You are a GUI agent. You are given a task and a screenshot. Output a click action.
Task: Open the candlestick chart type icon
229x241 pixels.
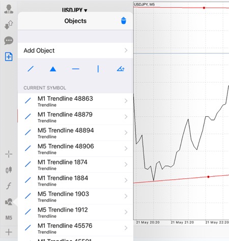click(x=9, y=170)
